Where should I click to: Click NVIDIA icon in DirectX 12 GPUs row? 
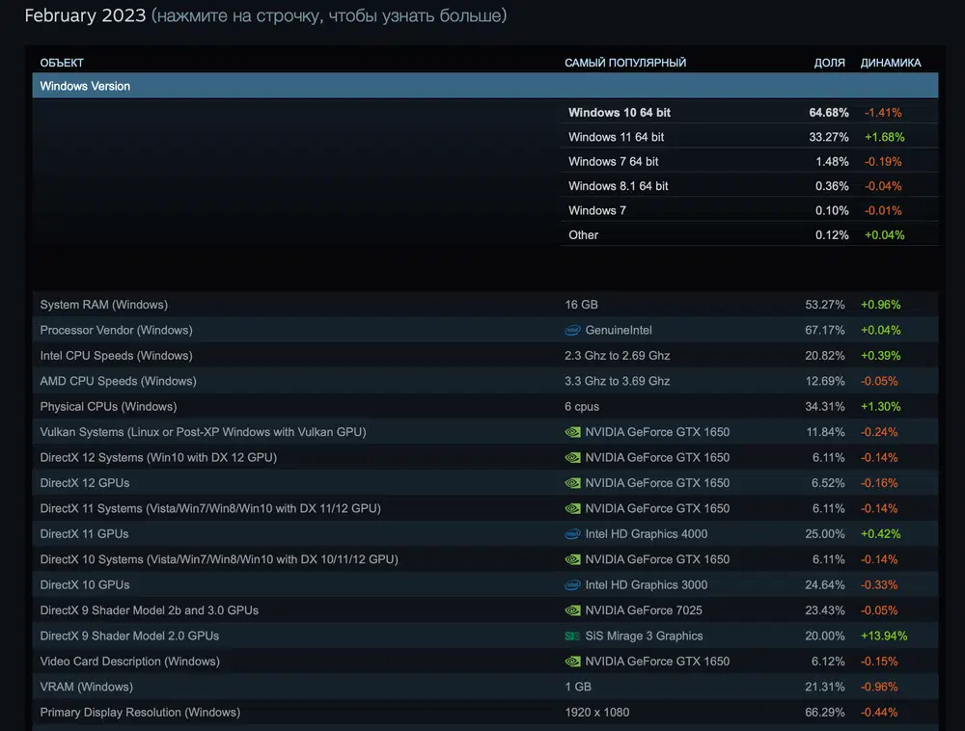click(x=572, y=483)
